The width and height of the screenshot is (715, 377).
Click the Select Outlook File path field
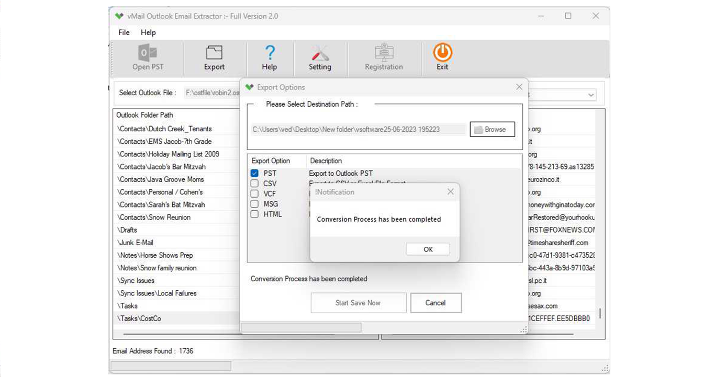(x=211, y=93)
